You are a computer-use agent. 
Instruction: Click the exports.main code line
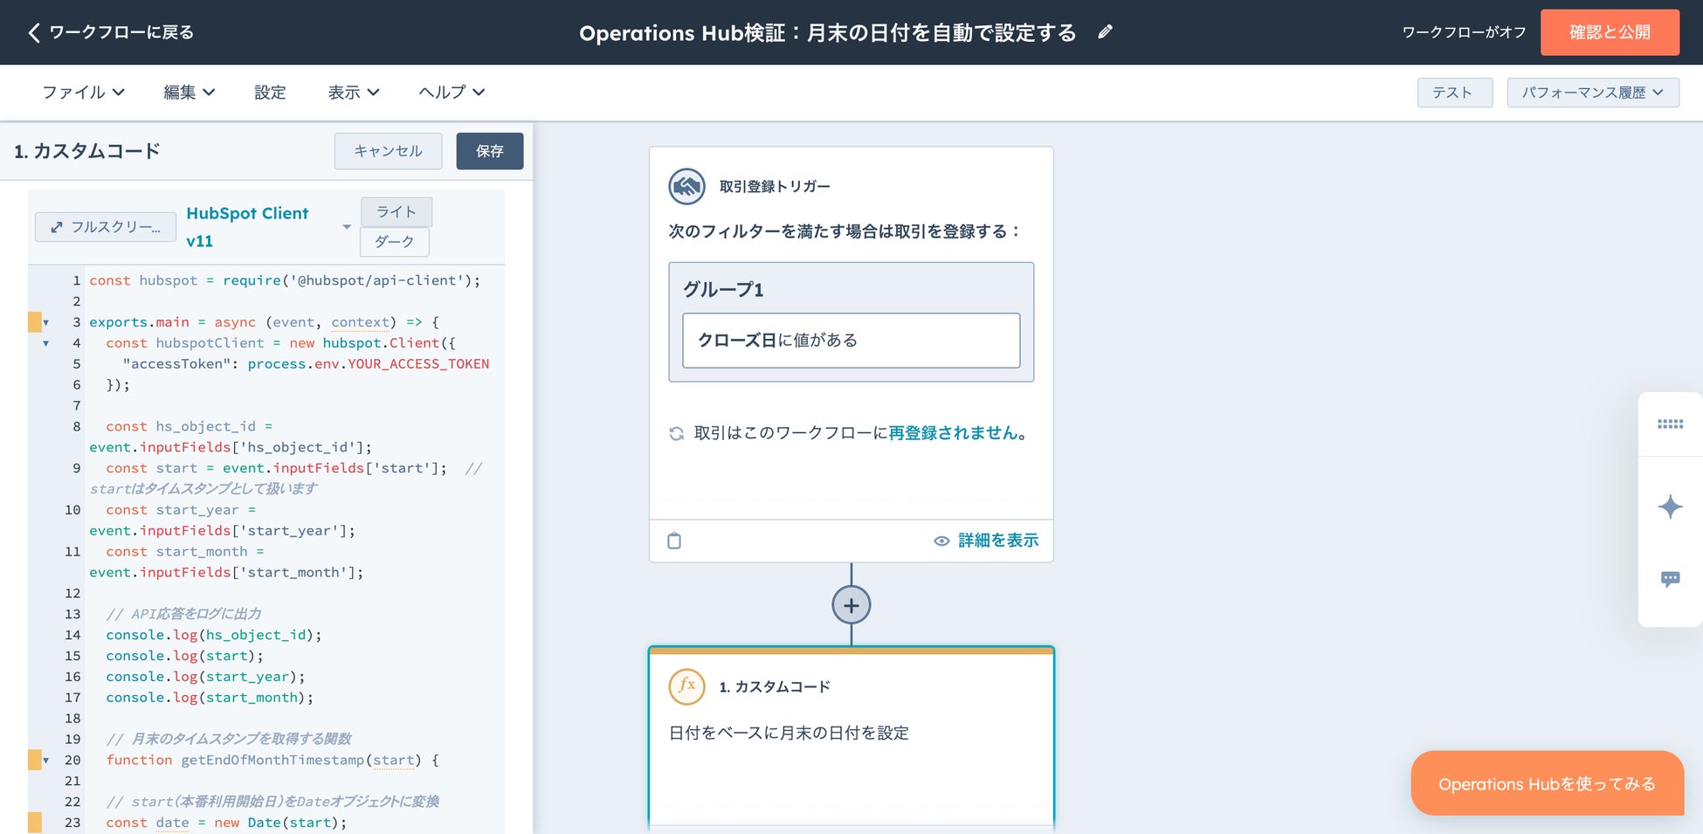click(x=264, y=322)
